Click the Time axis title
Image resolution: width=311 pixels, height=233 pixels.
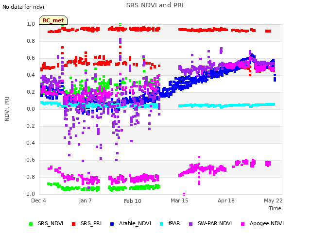coord(275,208)
